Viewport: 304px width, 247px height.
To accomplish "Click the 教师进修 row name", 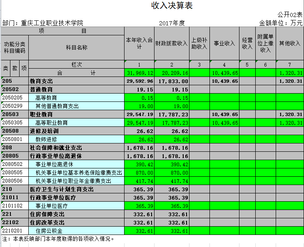I will 46,139.
